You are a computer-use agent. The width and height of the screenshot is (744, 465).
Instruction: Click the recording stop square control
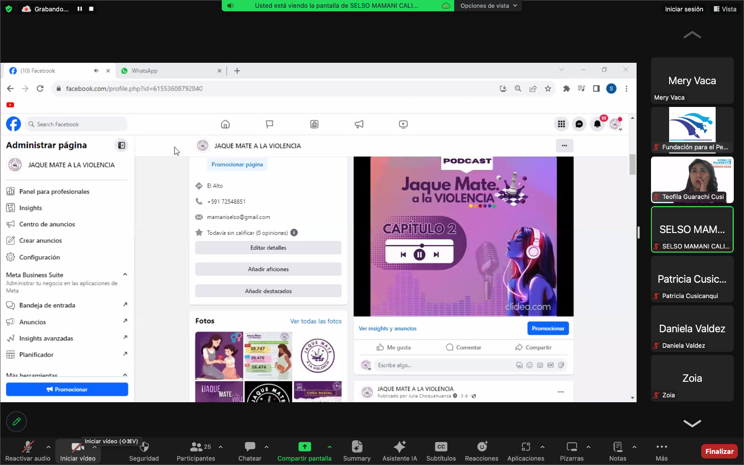(x=91, y=9)
